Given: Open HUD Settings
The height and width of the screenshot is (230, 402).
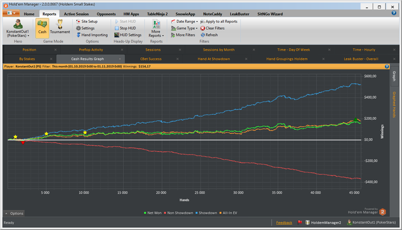Looking at the screenshot, I should point(130,35).
